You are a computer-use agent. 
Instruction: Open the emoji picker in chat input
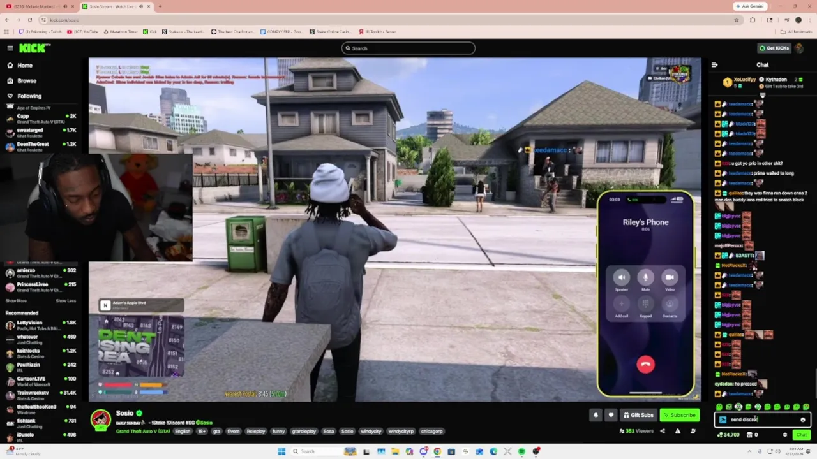tap(803, 419)
